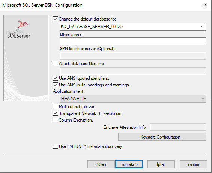Open Keystore Configuration button
This screenshot has height=173, width=212.
(x=162, y=137)
